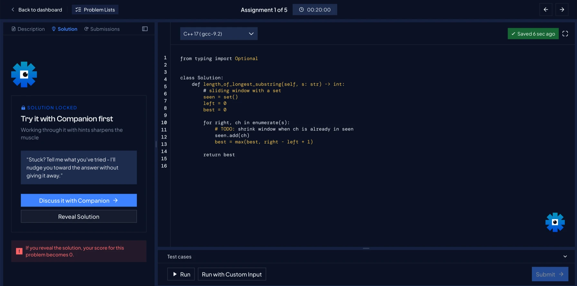The image size is (577, 286).
Task: Click line number 16 in gutter
Action: pyautogui.click(x=164, y=166)
